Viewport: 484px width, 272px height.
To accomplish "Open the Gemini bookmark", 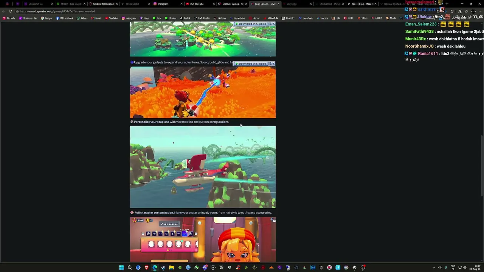I will click(322, 18).
